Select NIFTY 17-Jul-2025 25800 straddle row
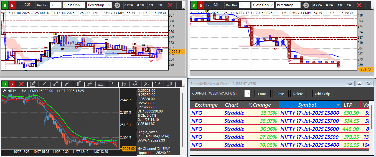The height and width of the screenshot is (157, 376). click(x=280, y=113)
